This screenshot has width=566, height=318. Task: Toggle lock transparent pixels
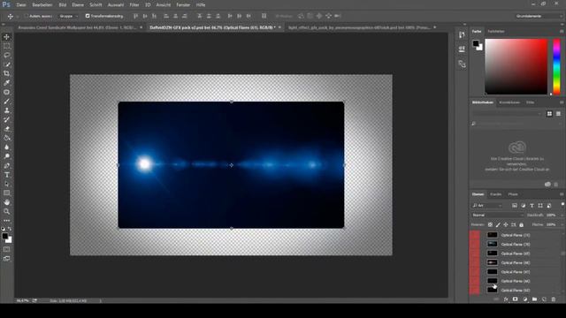pos(490,224)
